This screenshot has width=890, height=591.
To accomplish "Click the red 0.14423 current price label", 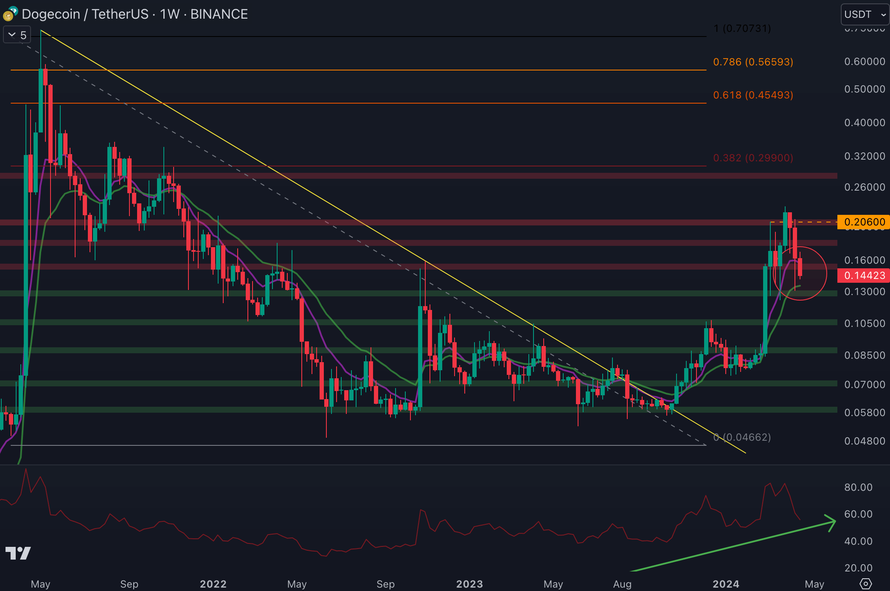I will [864, 276].
